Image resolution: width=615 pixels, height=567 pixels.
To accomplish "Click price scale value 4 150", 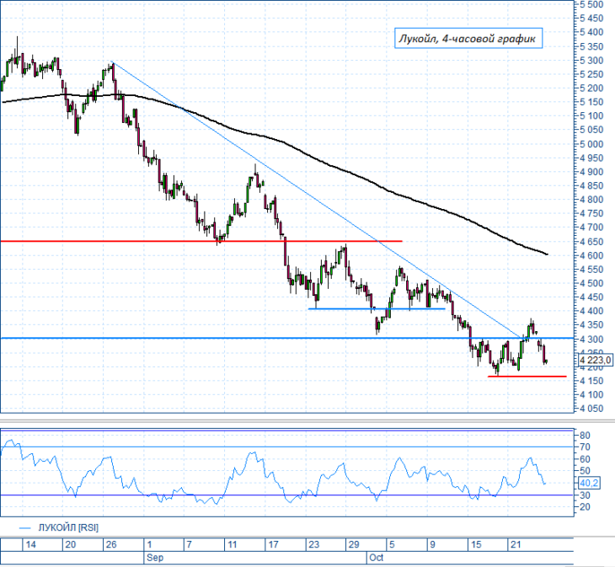I will [591, 381].
